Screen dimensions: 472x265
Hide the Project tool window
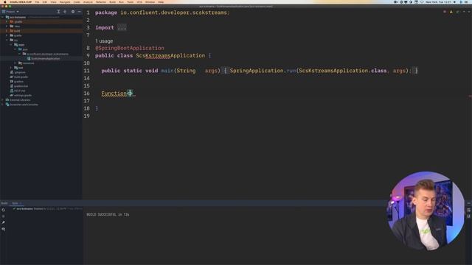tap(79, 12)
